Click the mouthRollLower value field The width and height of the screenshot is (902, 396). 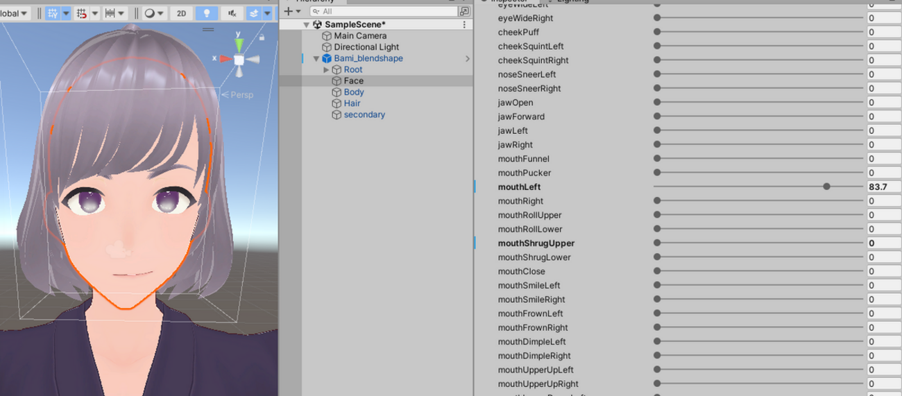click(884, 229)
